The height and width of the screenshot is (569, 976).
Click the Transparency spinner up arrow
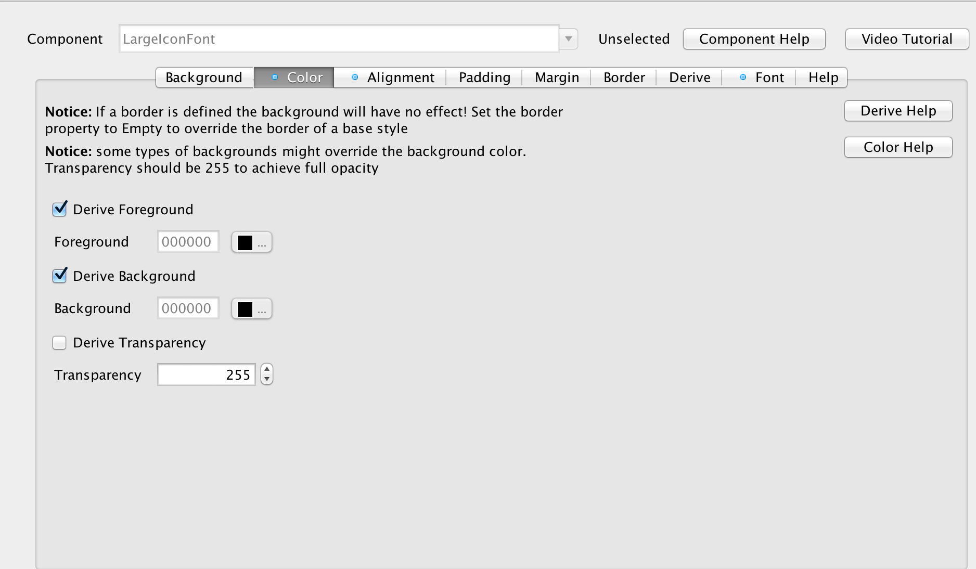266,370
